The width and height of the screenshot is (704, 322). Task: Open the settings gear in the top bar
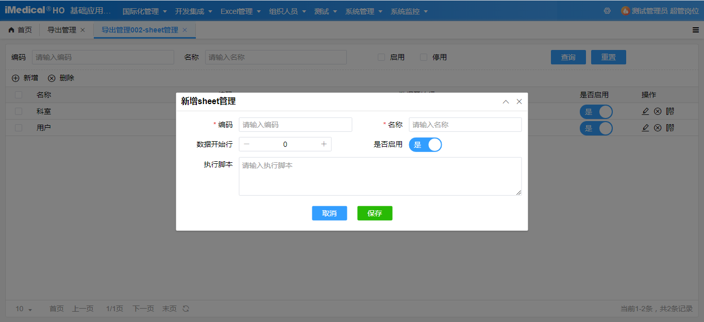(x=607, y=10)
